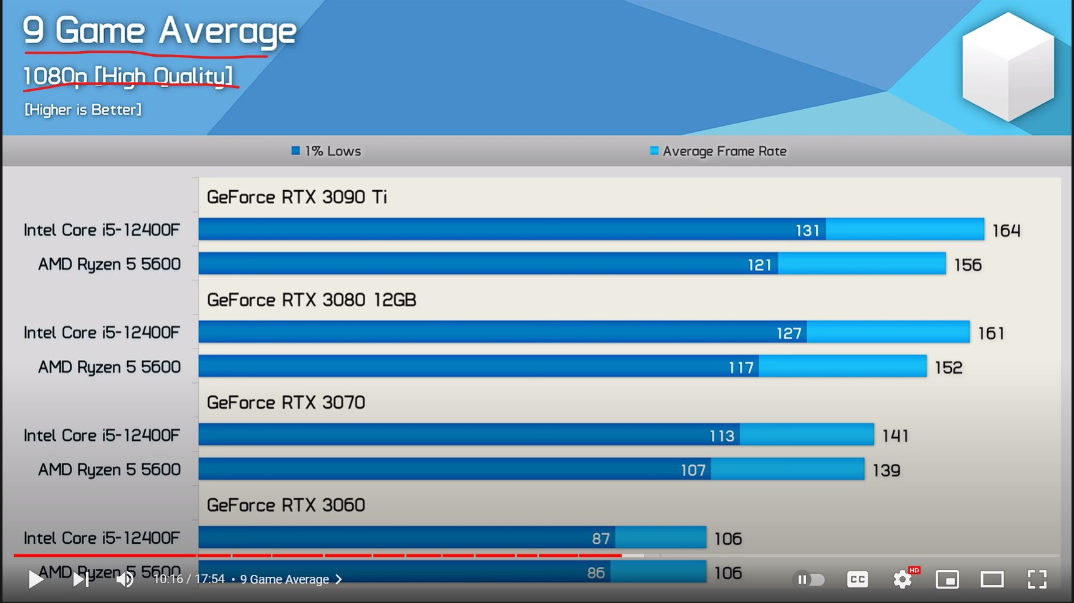Click the 113 1% low value
1074x603 pixels.
pos(722,436)
